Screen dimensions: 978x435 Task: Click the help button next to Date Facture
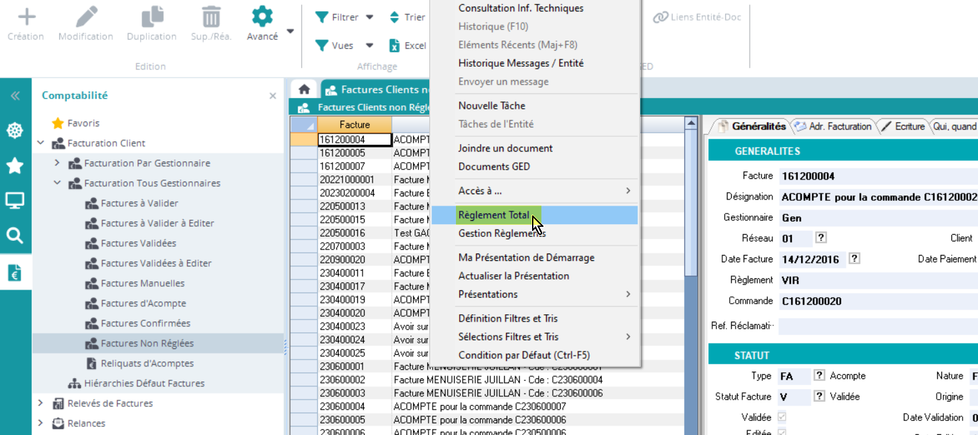[854, 259]
